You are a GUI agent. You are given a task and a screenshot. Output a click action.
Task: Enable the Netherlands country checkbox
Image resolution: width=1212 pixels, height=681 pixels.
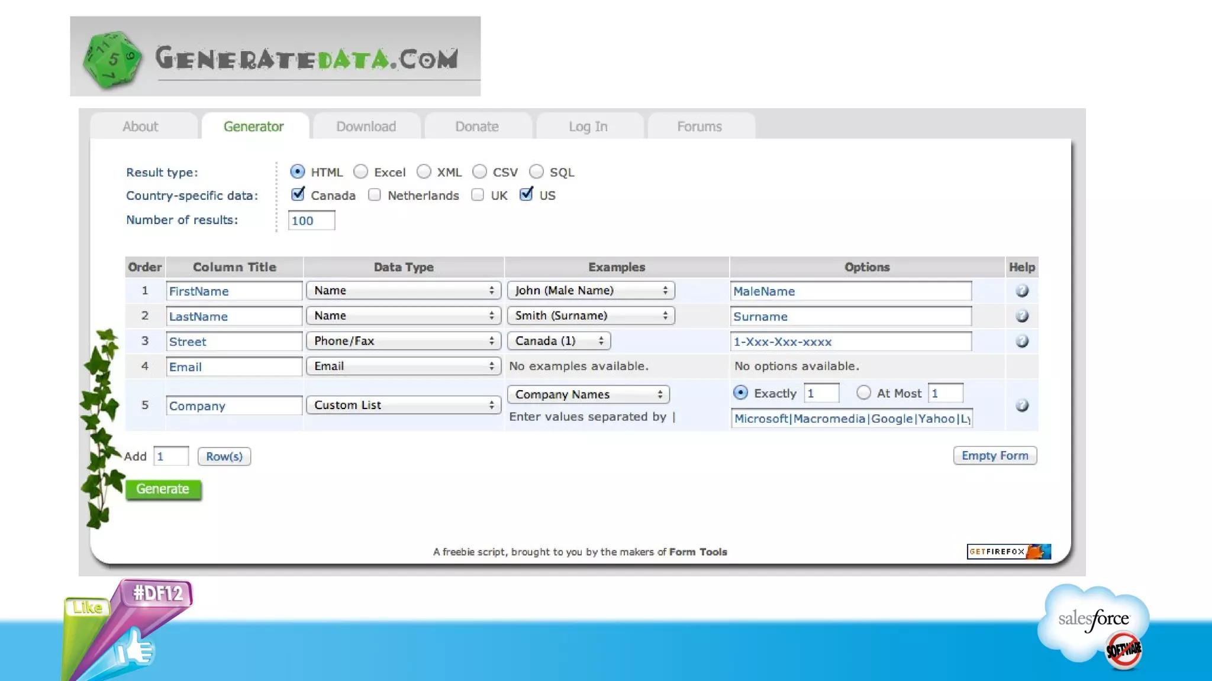point(374,195)
